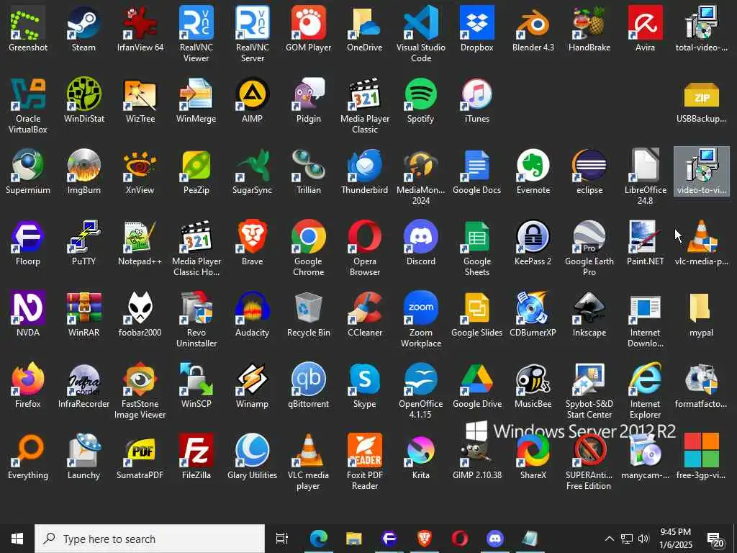Open Task View from the taskbar
The image size is (737, 553).
tap(282, 539)
